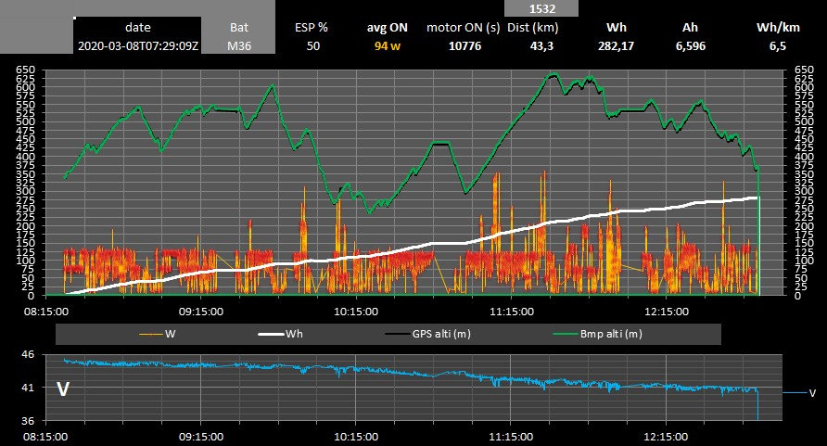Select the "Wh" column header

point(616,28)
